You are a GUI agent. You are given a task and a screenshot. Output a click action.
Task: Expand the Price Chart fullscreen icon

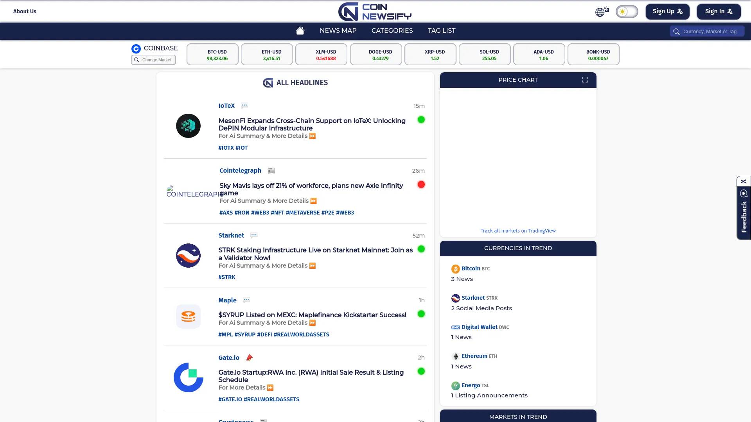tap(585, 80)
